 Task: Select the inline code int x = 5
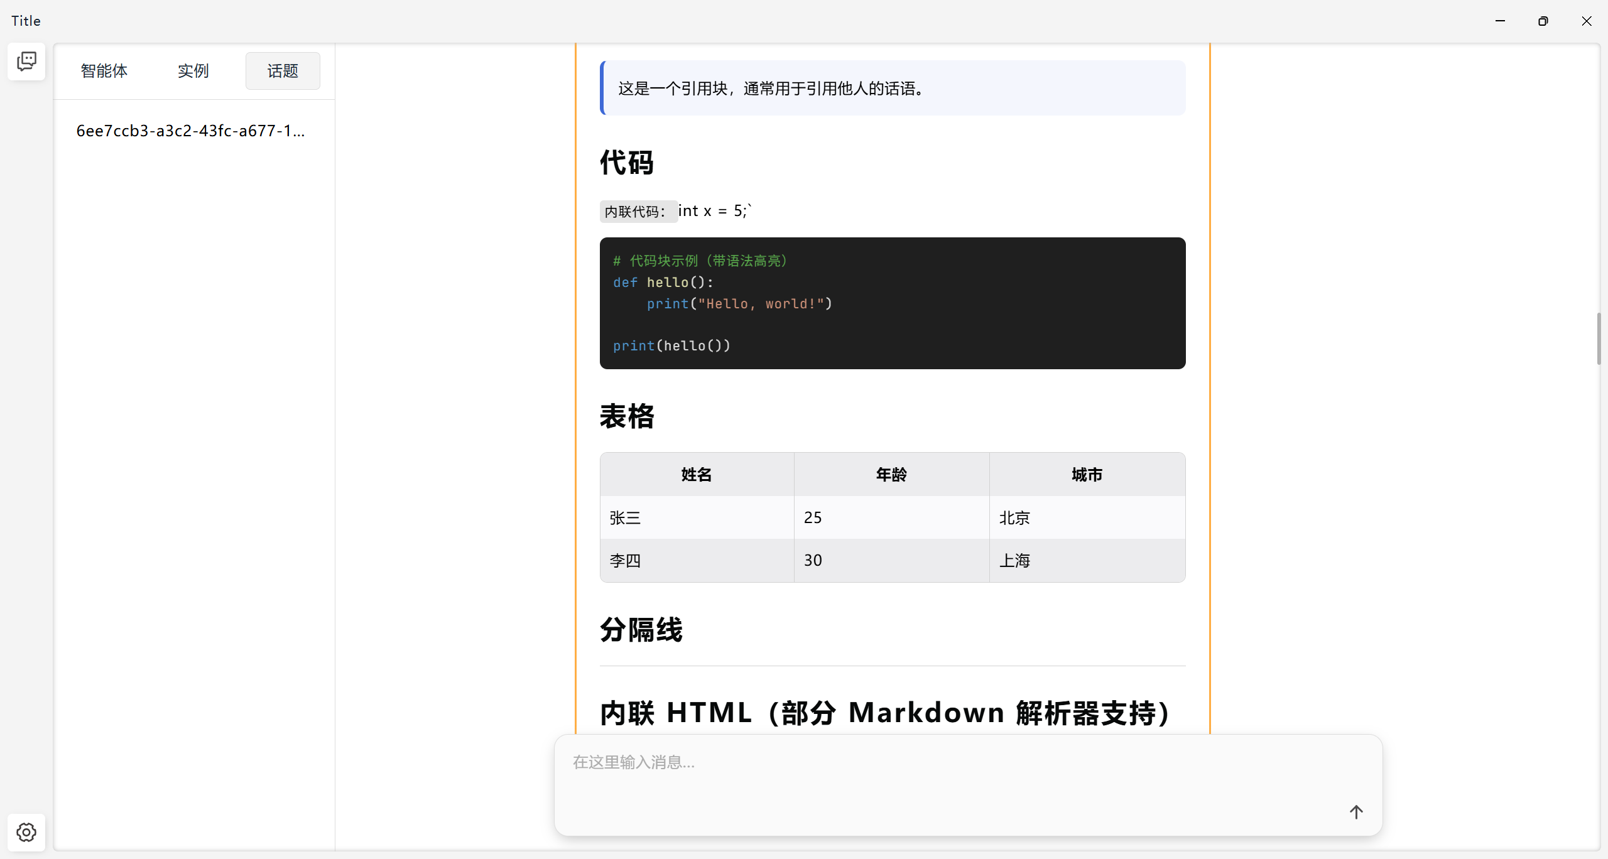tap(712, 210)
